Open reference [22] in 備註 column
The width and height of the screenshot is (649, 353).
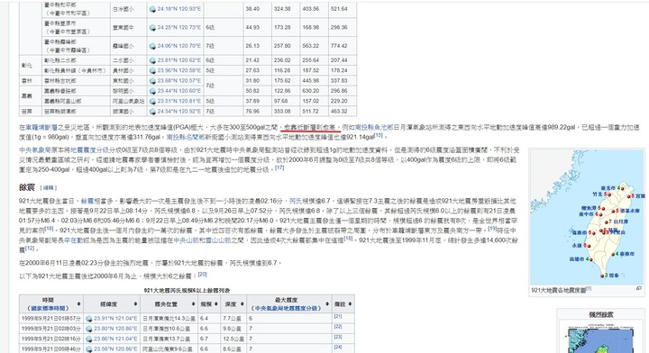coord(338,327)
